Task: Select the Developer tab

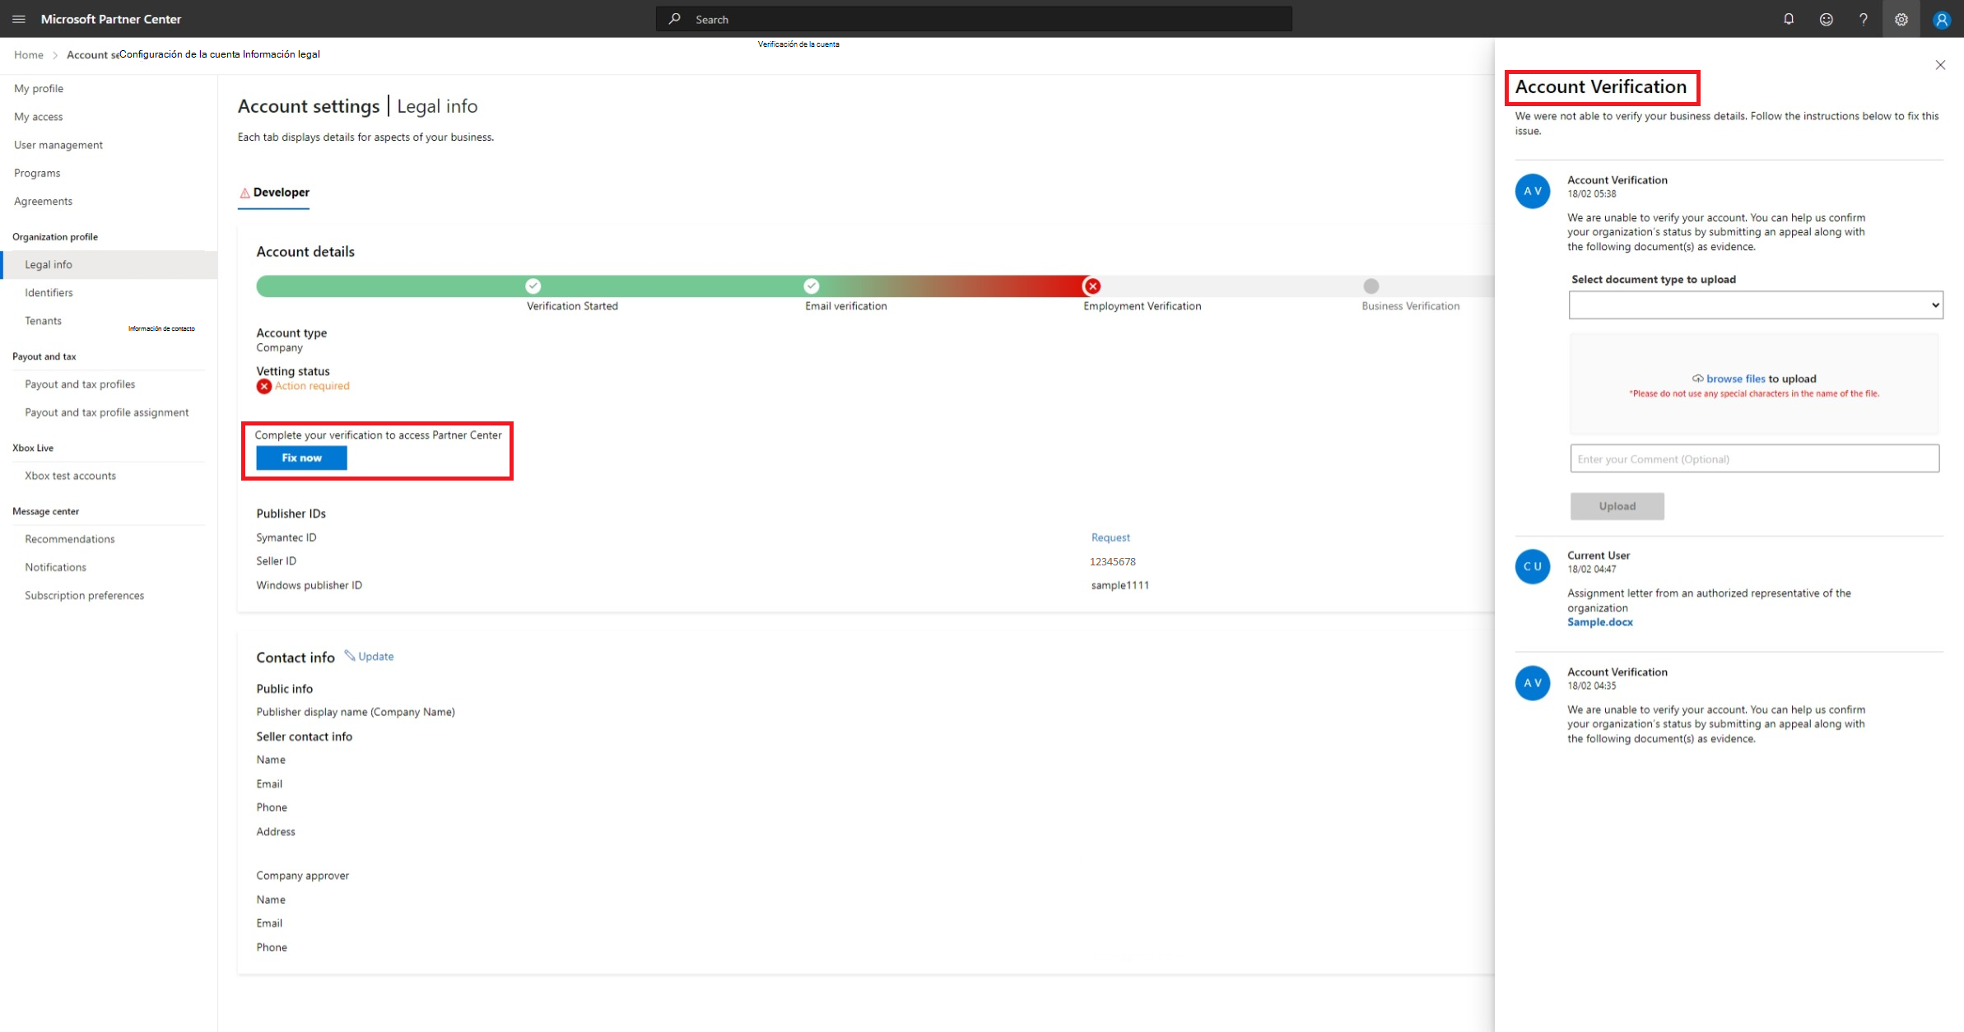Action: click(x=274, y=193)
